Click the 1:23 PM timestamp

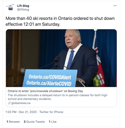[11, 112]
